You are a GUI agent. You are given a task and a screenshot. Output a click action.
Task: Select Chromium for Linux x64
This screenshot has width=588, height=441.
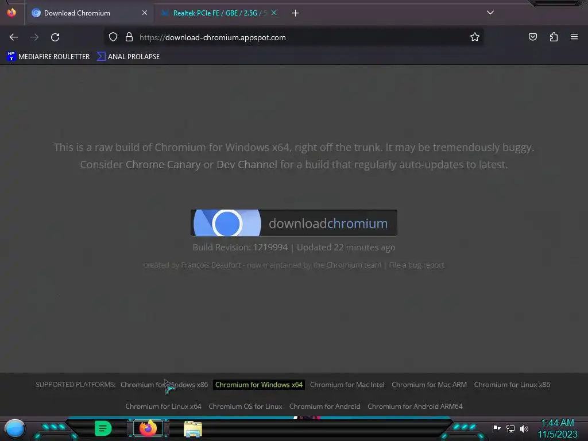pyautogui.click(x=164, y=407)
